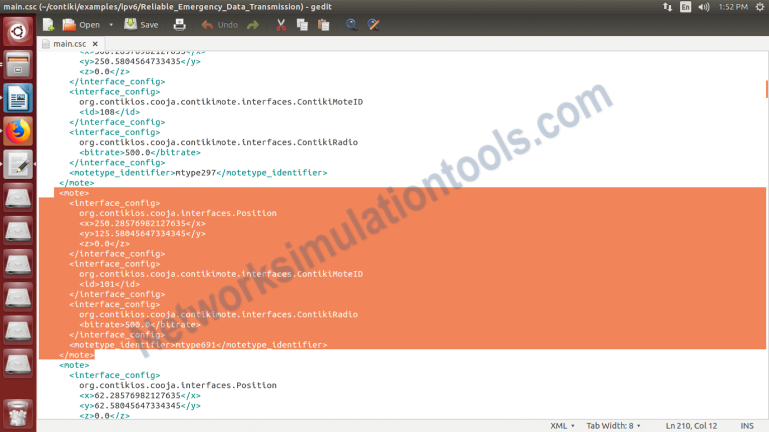Create a new document

[48, 24]
